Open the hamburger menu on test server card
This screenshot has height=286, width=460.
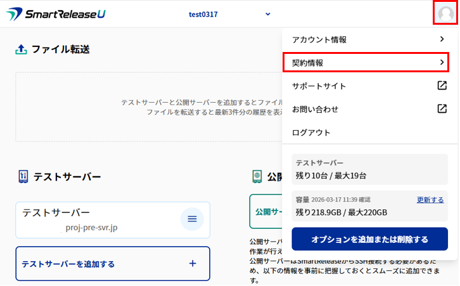tap(192, 219)
